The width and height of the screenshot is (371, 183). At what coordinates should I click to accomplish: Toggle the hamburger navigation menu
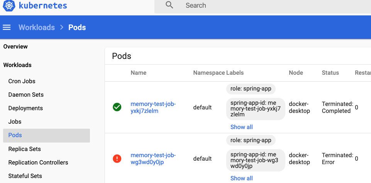[x=7, y=27]
